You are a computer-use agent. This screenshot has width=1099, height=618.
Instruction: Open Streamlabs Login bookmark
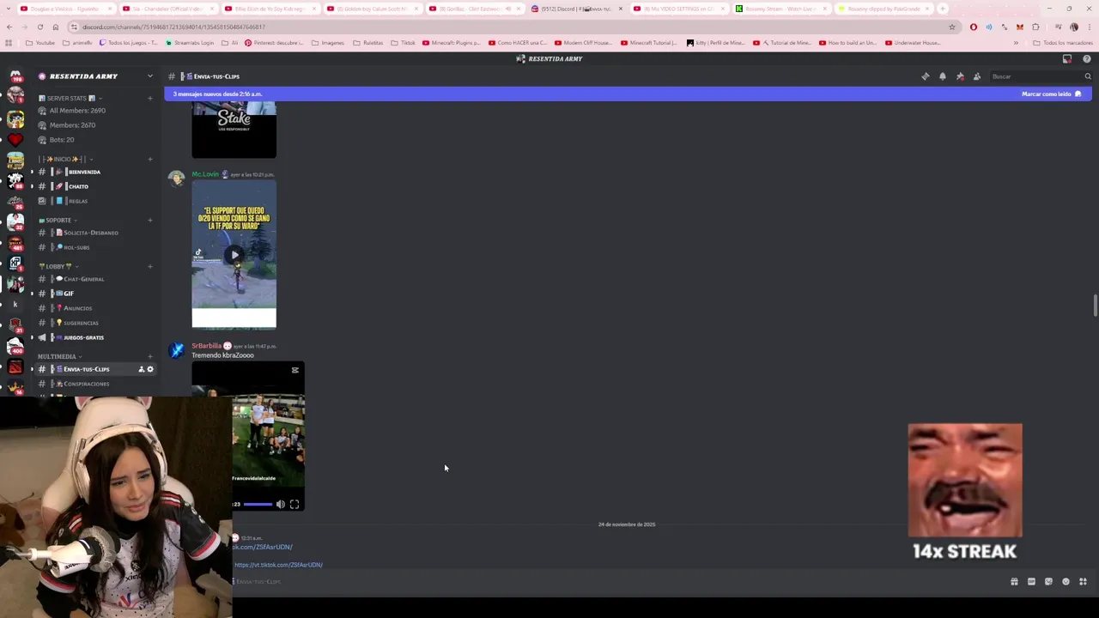190,43
